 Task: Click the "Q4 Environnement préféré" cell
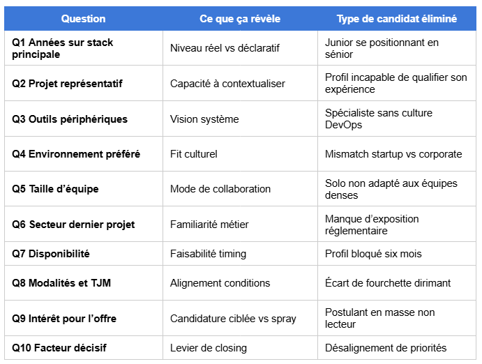coord(83,154)
